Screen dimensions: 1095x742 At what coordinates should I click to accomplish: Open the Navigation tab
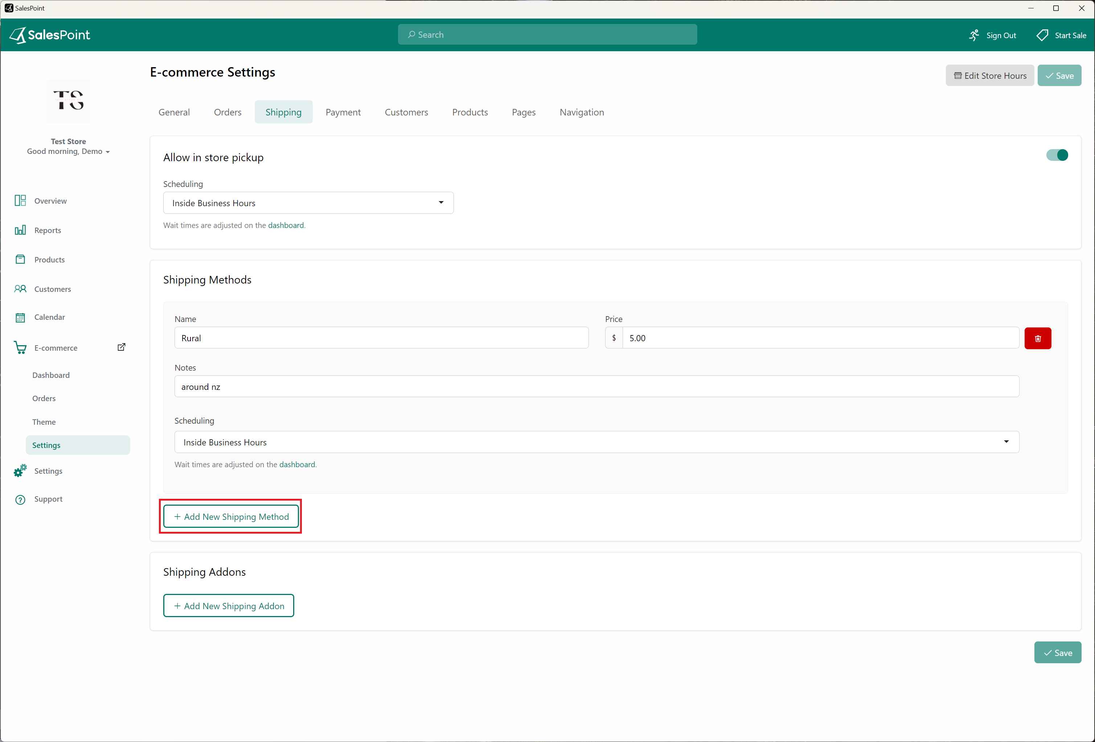pos(582,112)
